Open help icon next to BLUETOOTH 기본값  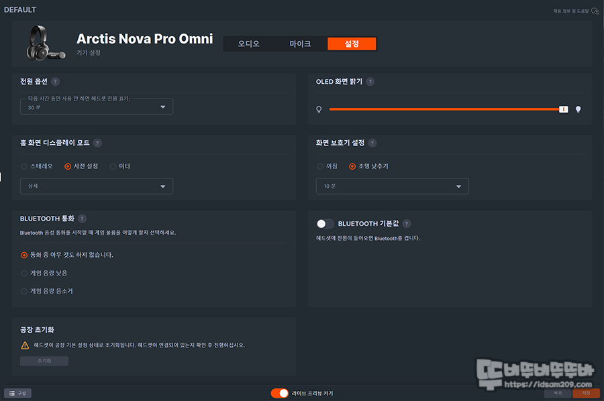407,223
